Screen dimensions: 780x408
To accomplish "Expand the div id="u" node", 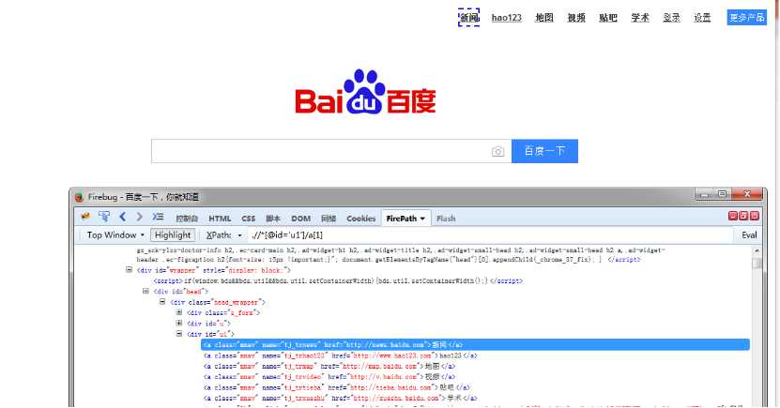I will point(179,323).
